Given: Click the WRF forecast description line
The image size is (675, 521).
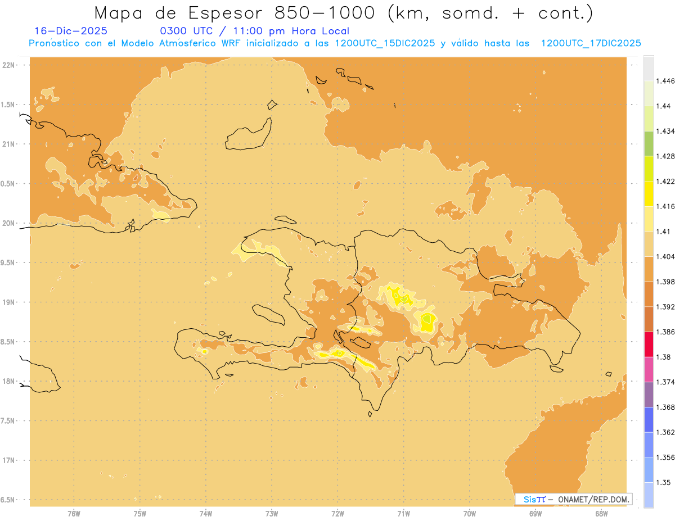Looking at the screenshot, I should [x=335, y=43].
